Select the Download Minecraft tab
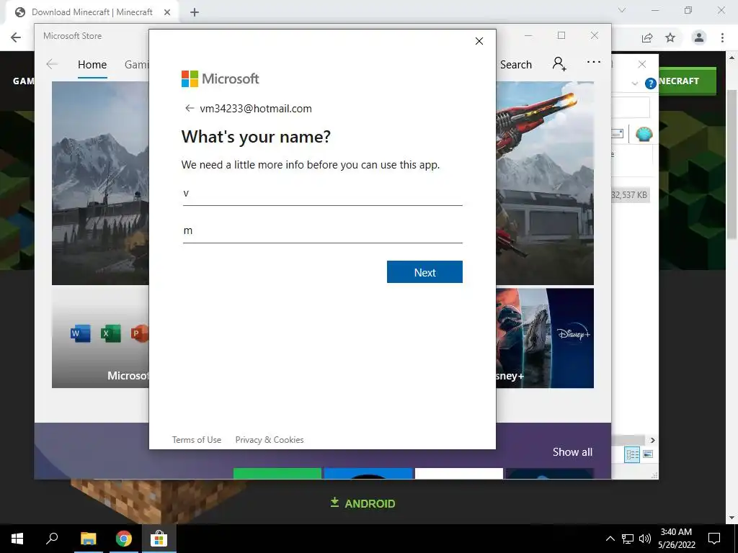 92,12
